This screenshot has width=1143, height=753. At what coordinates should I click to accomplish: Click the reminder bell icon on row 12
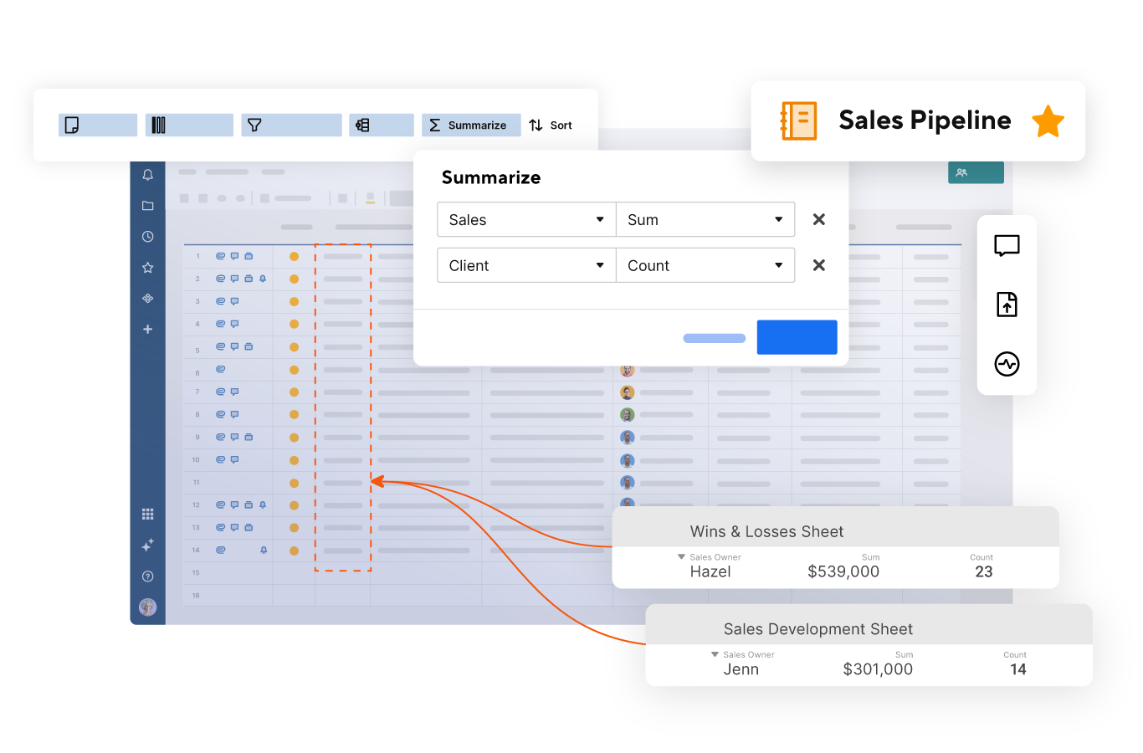coord(263,505)
